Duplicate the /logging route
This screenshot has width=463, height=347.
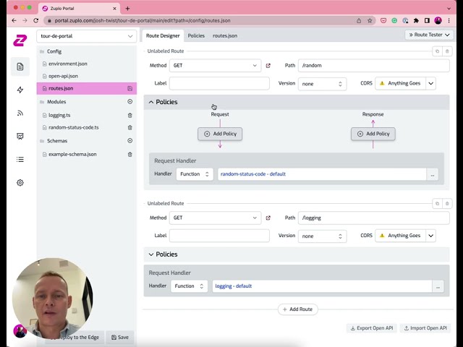pos(437,203)
